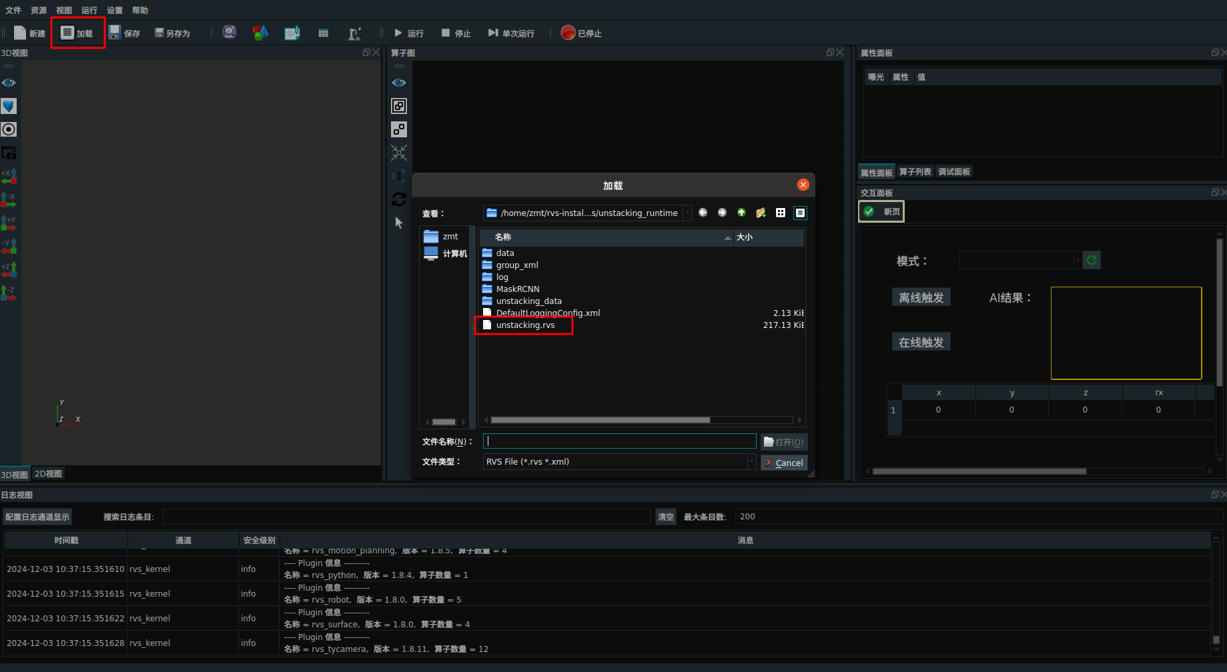Set 3D view to -X axis orientation

(9, 199)
